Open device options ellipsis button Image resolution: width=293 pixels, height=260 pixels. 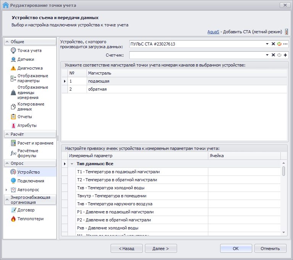(285, 44)
